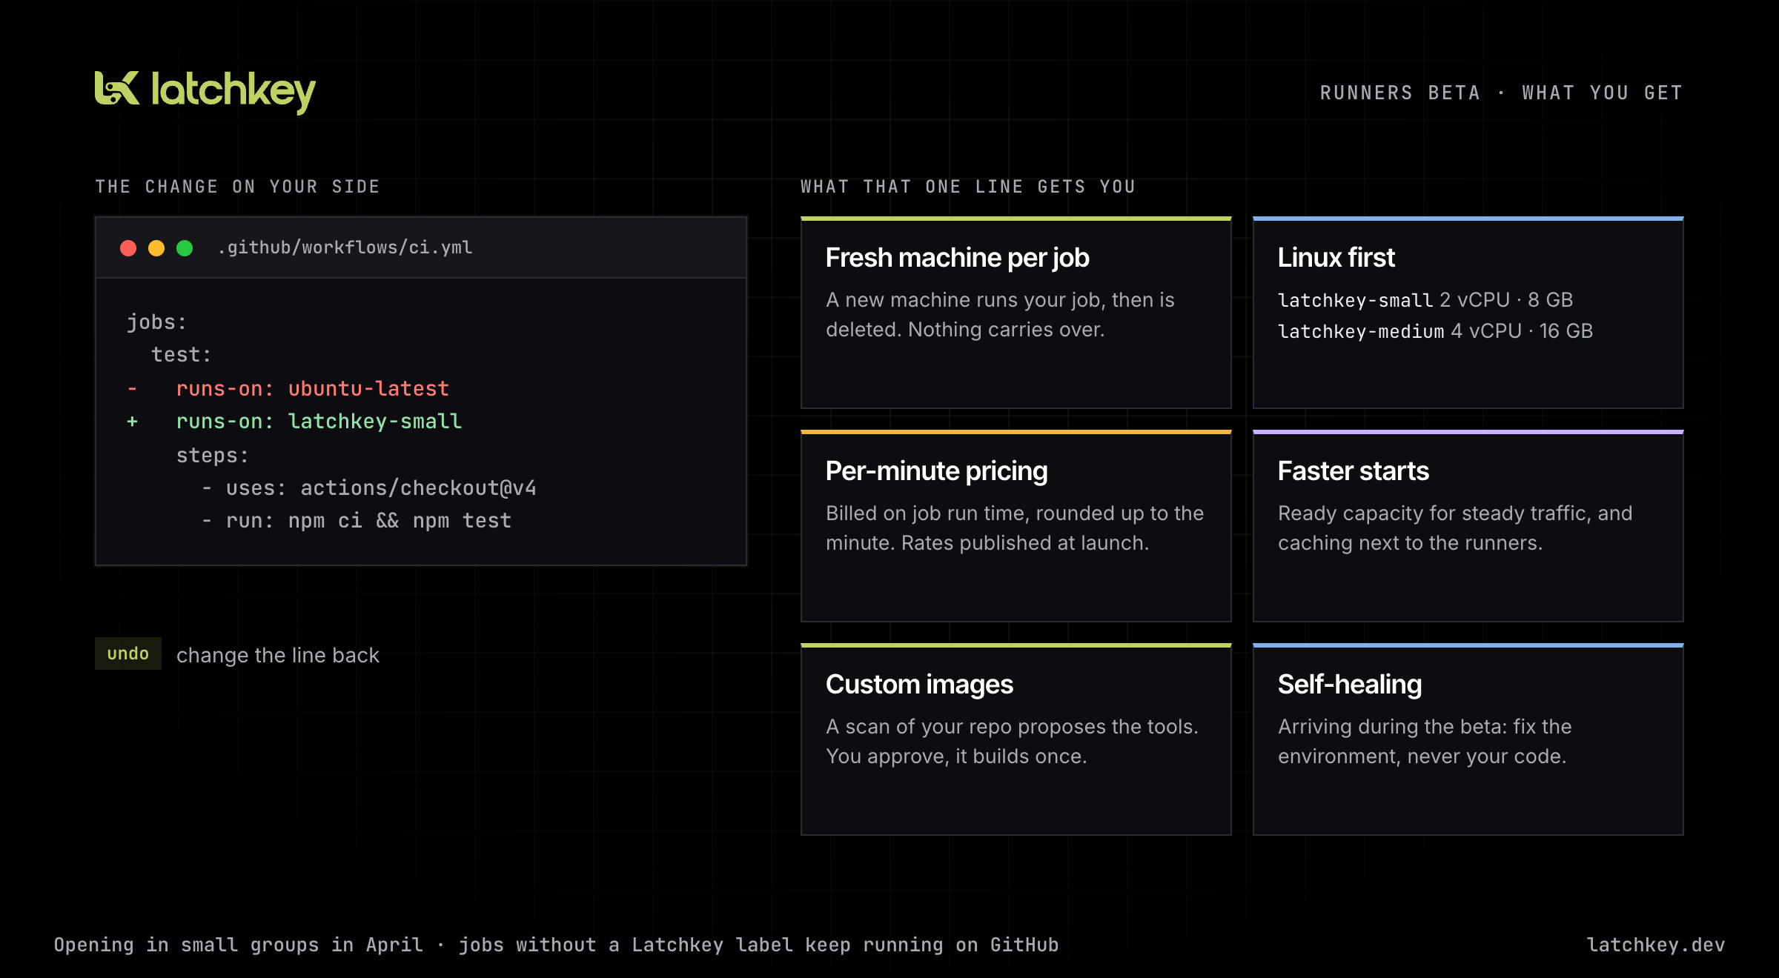This screenshot has height=978, width=1779.
Task: Click the 'Self-healing' card heading
Action: pyautogui.click(x=1349, y=685)
